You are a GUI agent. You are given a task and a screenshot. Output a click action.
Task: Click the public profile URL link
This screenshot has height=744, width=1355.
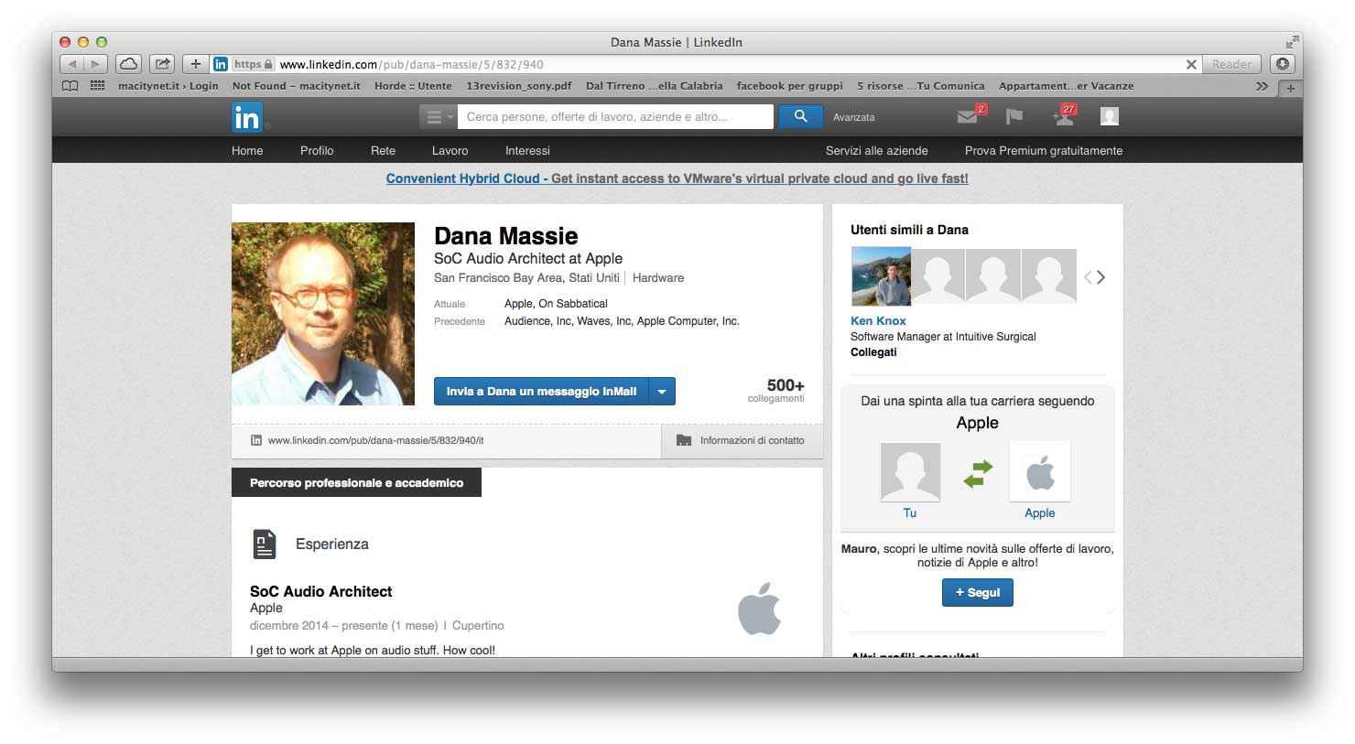click(x=375, y=440)
